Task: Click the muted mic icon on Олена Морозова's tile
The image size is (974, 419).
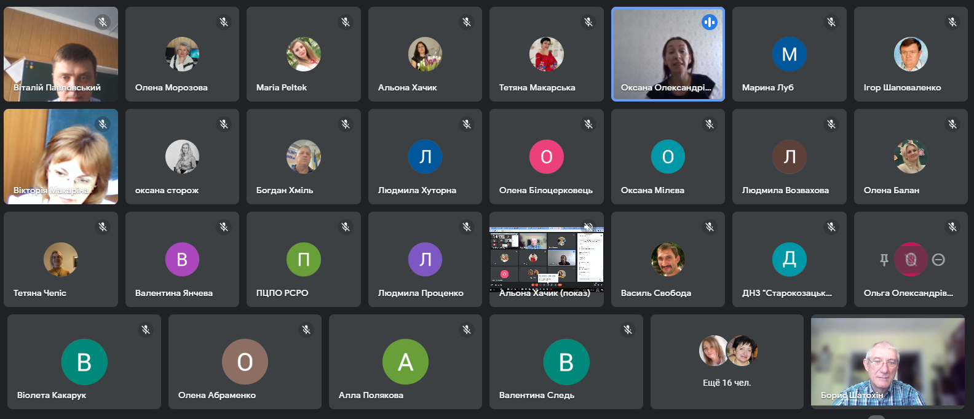Action: coord(224,22)
